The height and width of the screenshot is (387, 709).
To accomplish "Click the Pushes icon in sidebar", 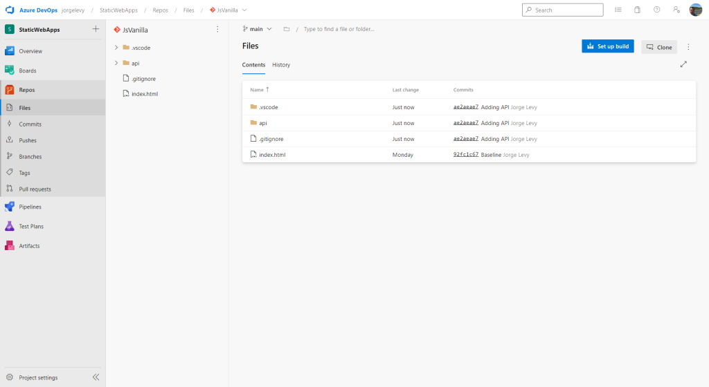I will coord(10,140).
